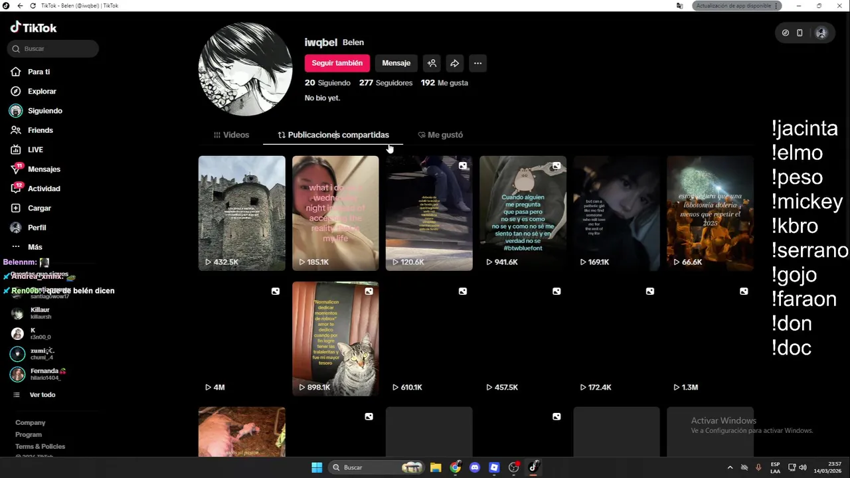850x478 pixels.
Task: Open the cat hoodie post with 941.6K views
Action: coord(523,213)
